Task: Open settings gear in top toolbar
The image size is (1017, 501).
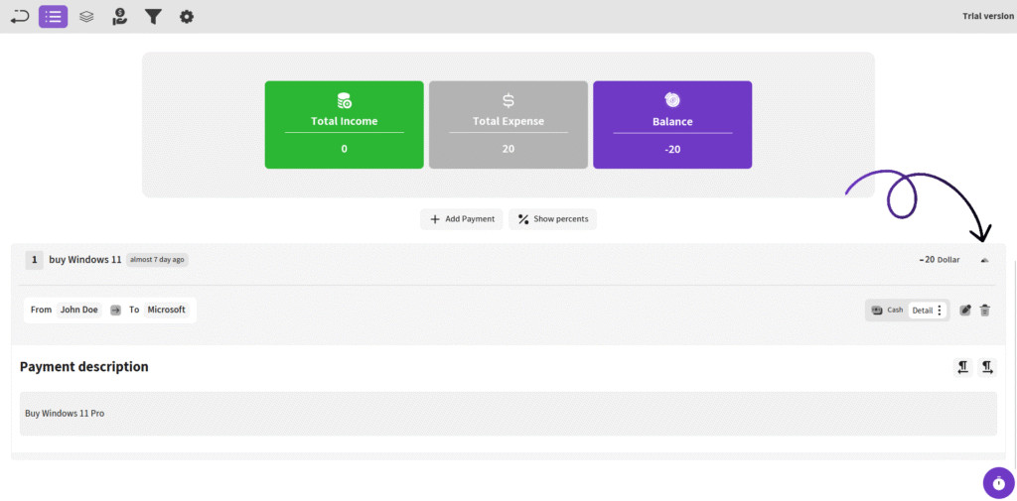Action: [x=187, y=16]
